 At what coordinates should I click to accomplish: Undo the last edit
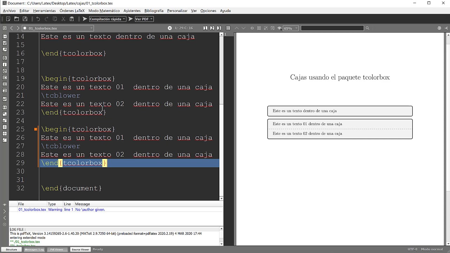pos(38,19)
